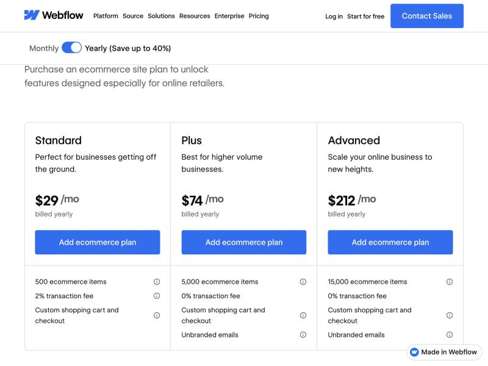488x366 pixels.
Task: Open Plus plan Unbranded emails info icon
Action: click(x=303, y=334)
